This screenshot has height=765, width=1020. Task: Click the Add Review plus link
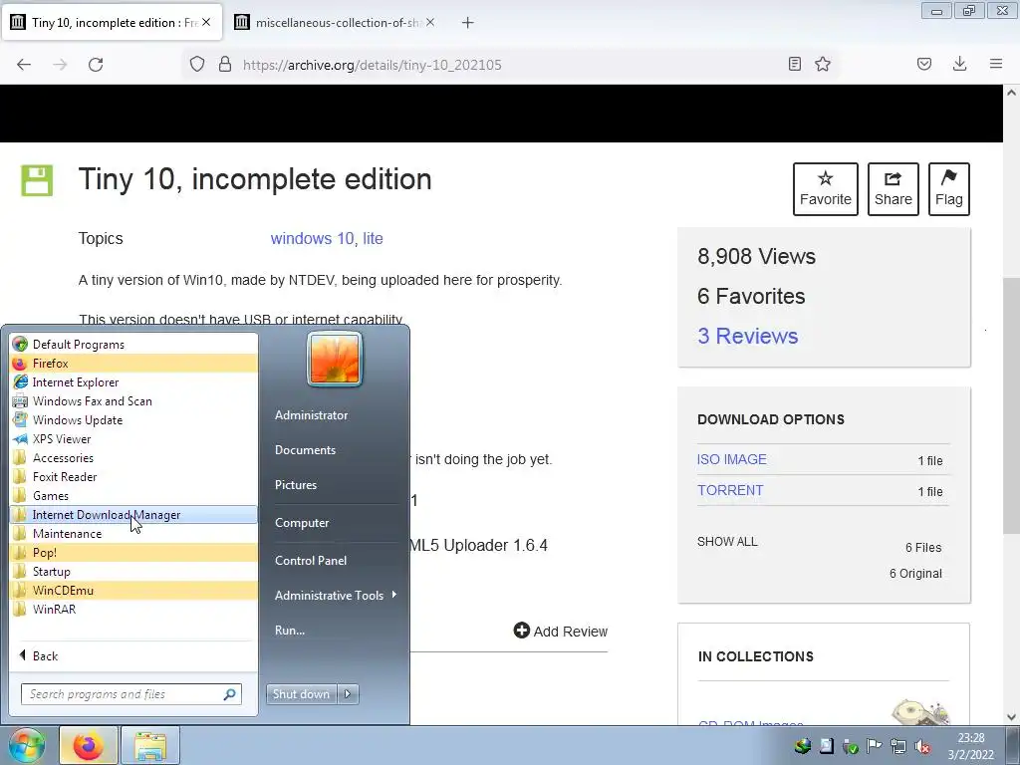tap(560, 631)
